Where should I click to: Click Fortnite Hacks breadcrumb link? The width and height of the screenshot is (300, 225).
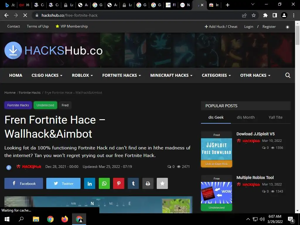[30, 93]
